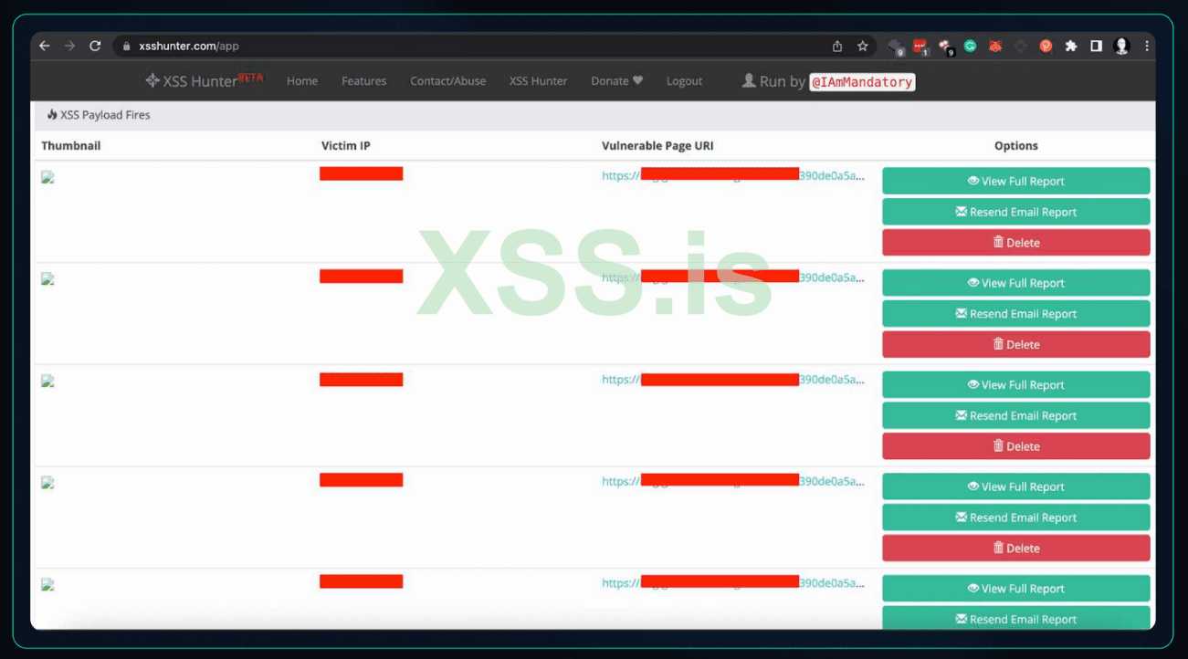The image size is (1188, 659).
Task: Click the Thumbnail column header
Action: [71, 146]
